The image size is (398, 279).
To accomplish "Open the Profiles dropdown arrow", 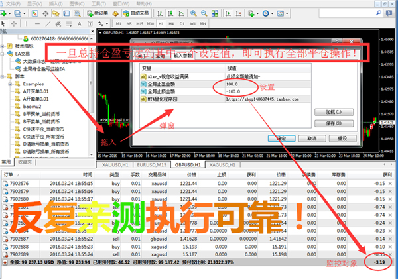I will (25, 13).
